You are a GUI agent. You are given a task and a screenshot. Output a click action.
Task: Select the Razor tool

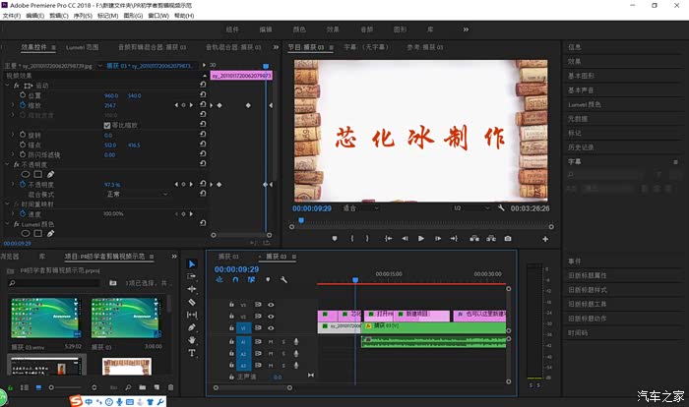coord(192,302)
